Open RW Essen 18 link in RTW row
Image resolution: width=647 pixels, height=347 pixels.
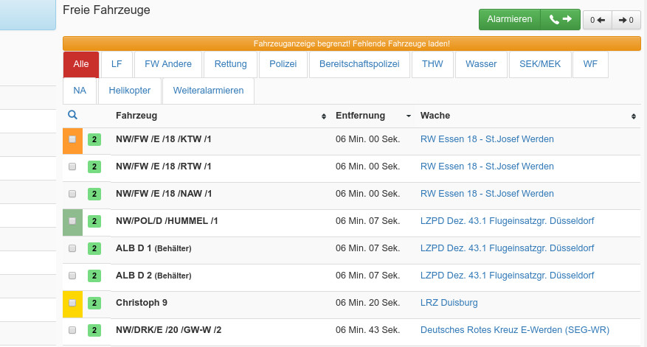pos(487,167)
